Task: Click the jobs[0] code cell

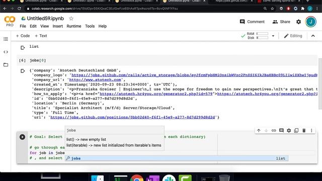Action: click(167, 60)
